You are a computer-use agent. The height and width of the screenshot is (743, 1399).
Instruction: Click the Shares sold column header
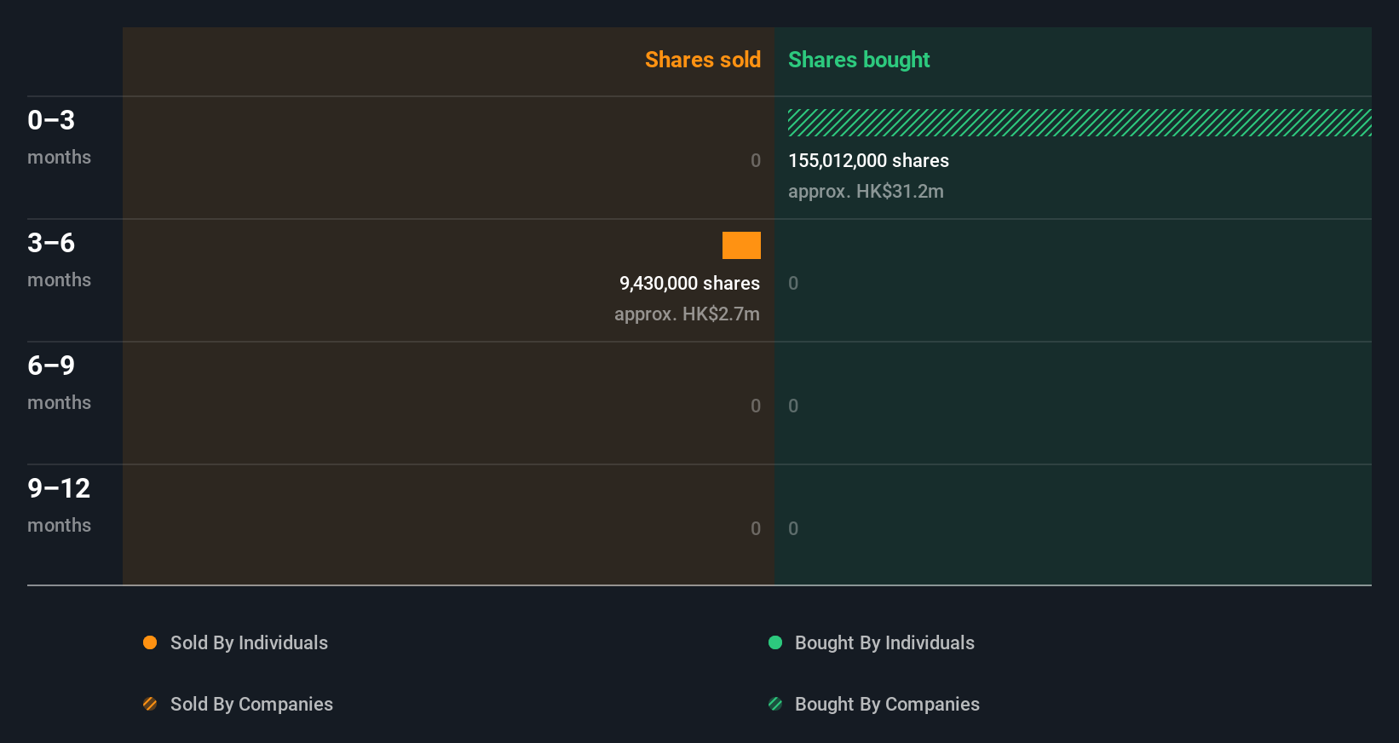(703, 60)
